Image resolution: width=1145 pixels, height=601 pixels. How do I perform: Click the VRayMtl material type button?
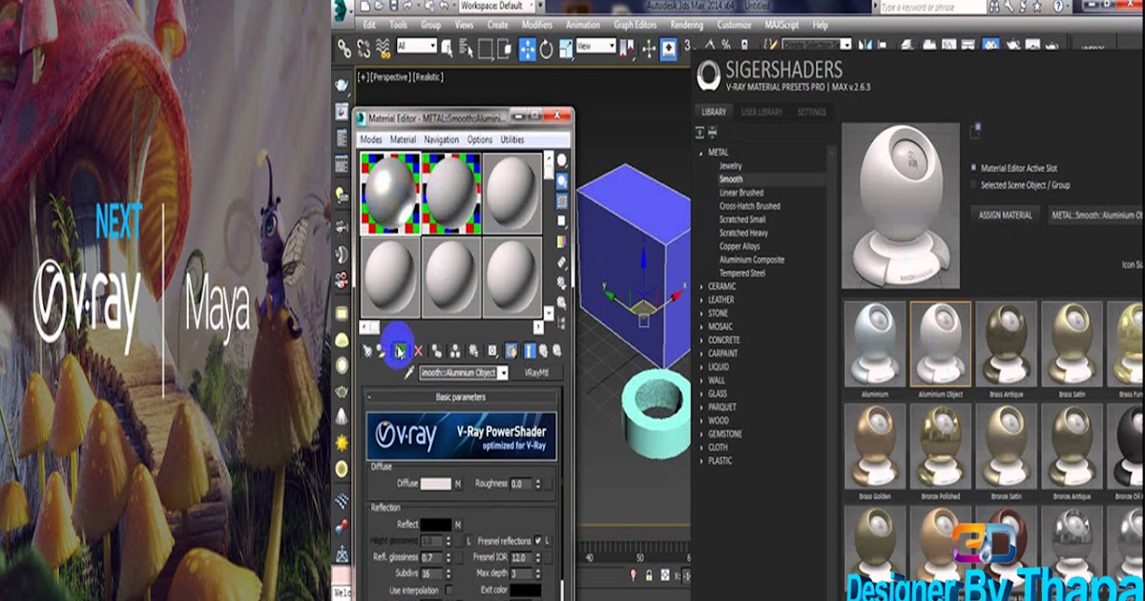tap(537, 371)
